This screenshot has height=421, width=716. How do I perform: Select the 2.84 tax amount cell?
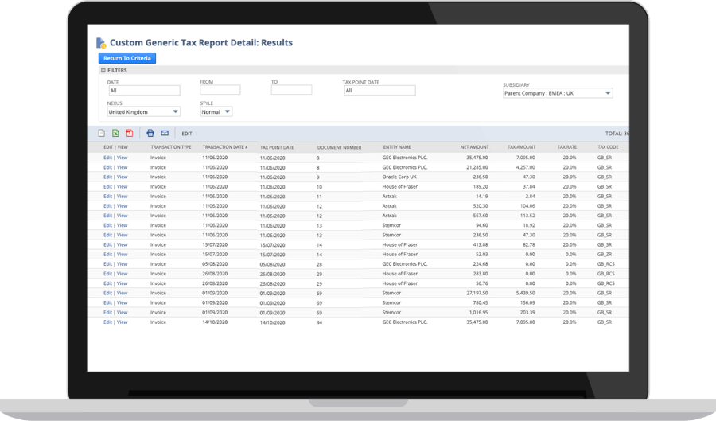[530, 197]
